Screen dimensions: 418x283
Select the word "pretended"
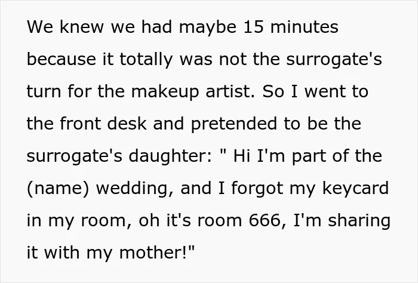(x=234, y=124)
